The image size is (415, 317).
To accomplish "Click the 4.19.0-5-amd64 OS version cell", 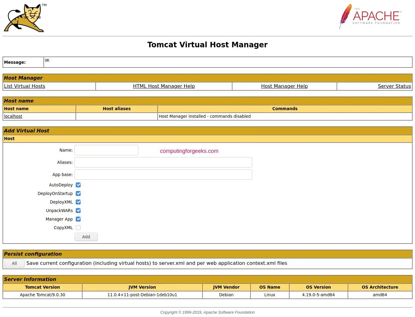I will (319, 295).
